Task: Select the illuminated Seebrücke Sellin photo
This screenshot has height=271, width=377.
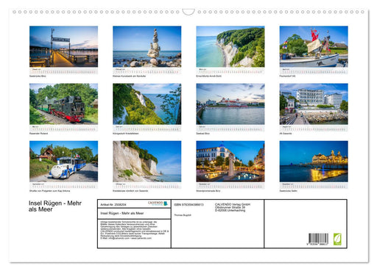Action: [314, 162]
